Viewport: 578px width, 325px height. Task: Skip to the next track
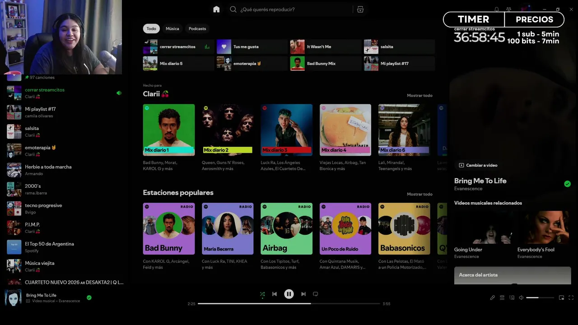tap(303, 294)
